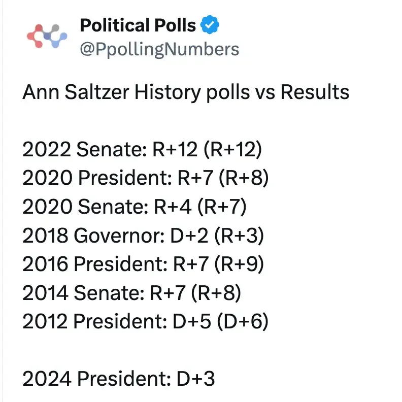Click the blue verified checkmark badge
Viewport: 402px width, 402px height.
click(x=211, y=25)
